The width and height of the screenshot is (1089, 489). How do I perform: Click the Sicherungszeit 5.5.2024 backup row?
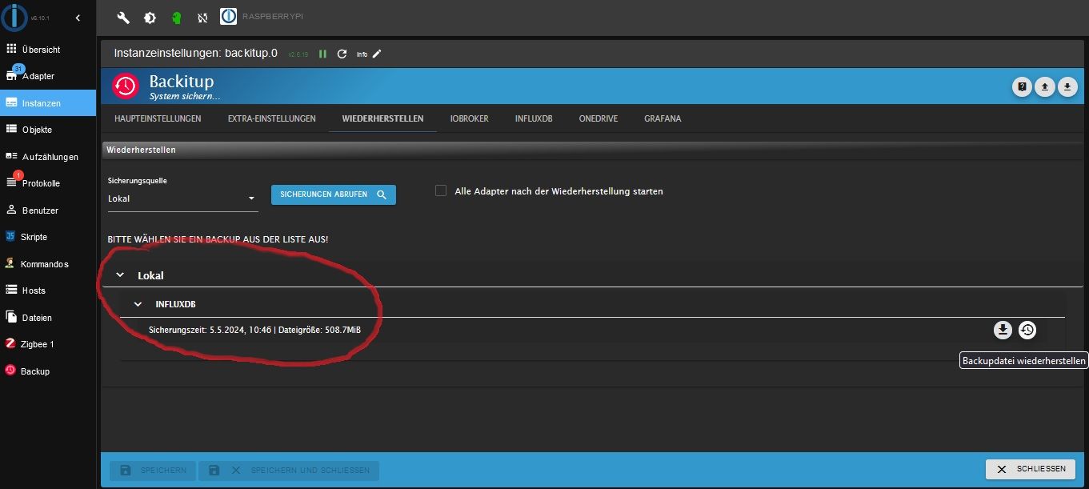coord(592,330)
